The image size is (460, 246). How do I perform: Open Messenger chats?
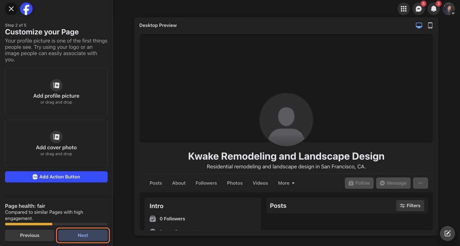419,9
